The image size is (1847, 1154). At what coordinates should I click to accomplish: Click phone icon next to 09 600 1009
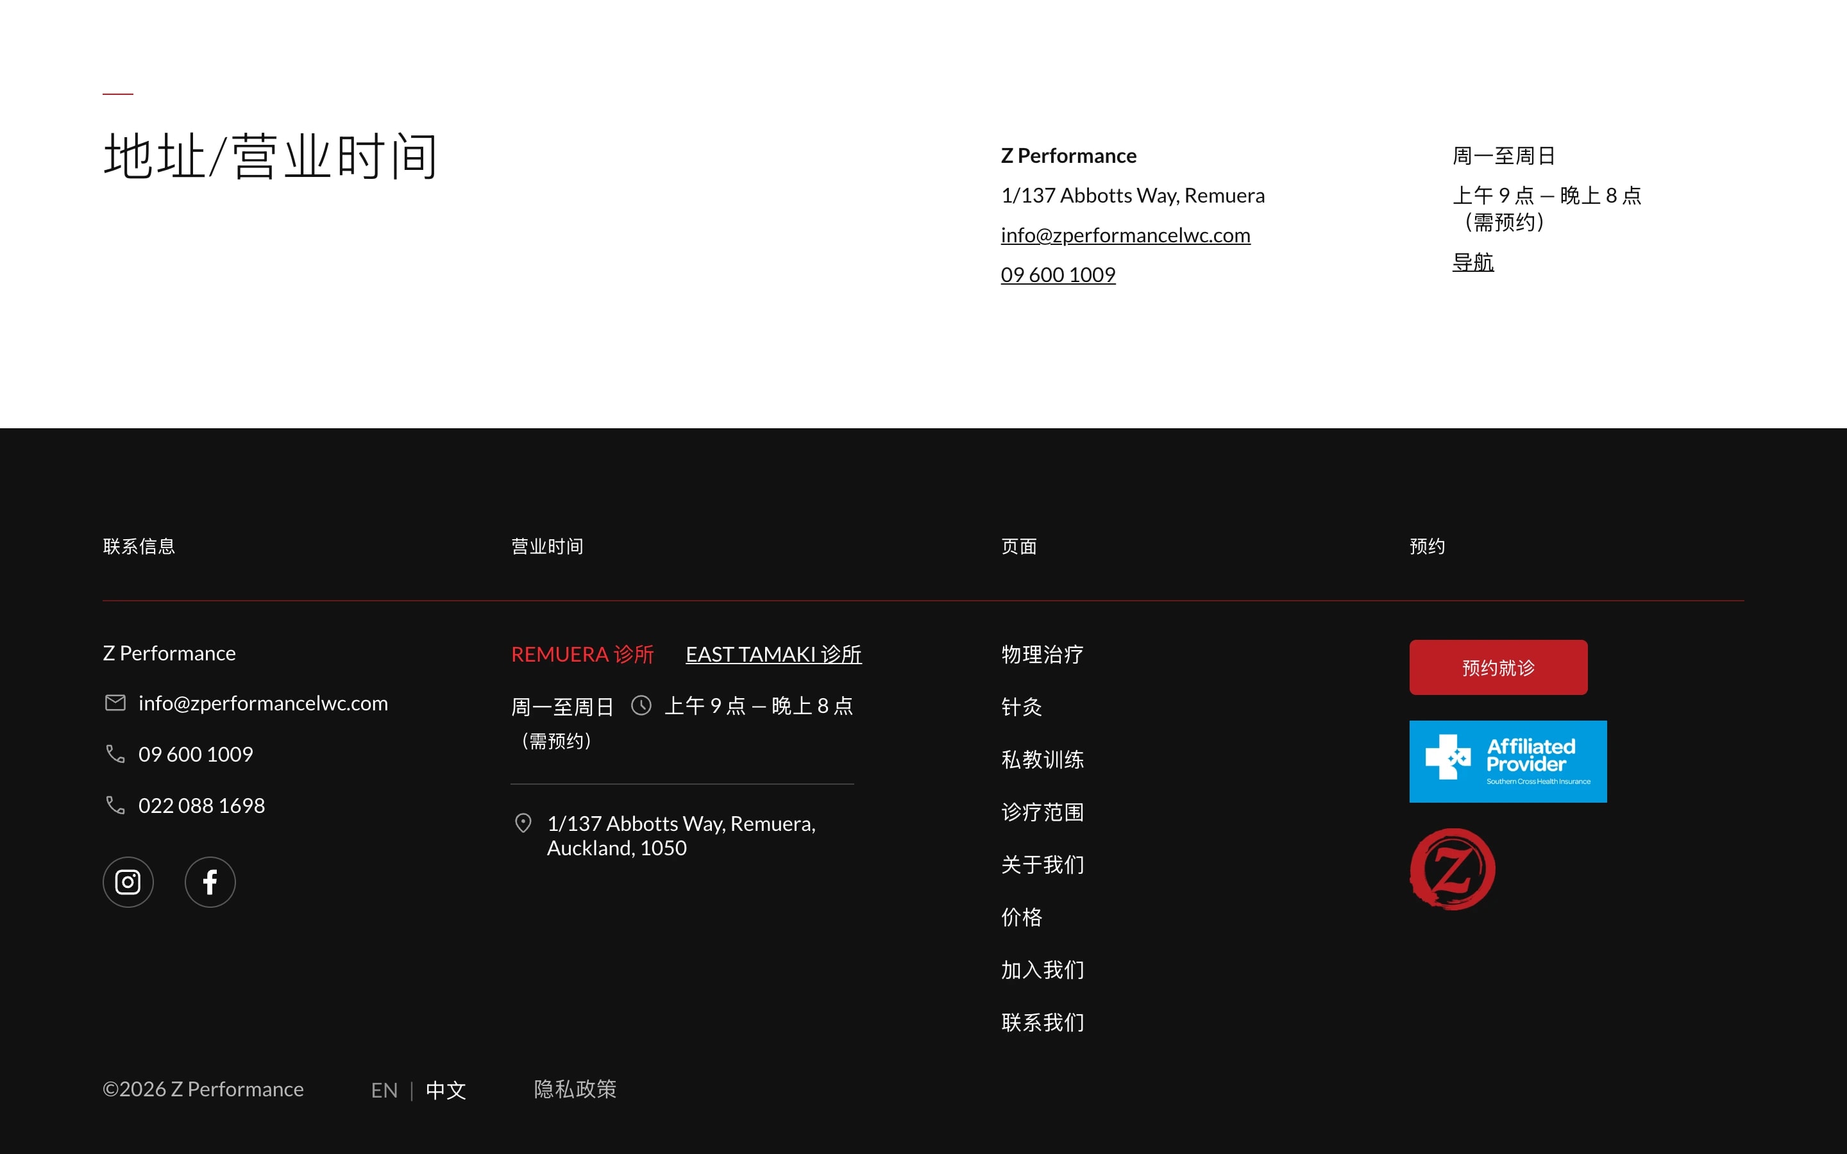pos(115,753)
